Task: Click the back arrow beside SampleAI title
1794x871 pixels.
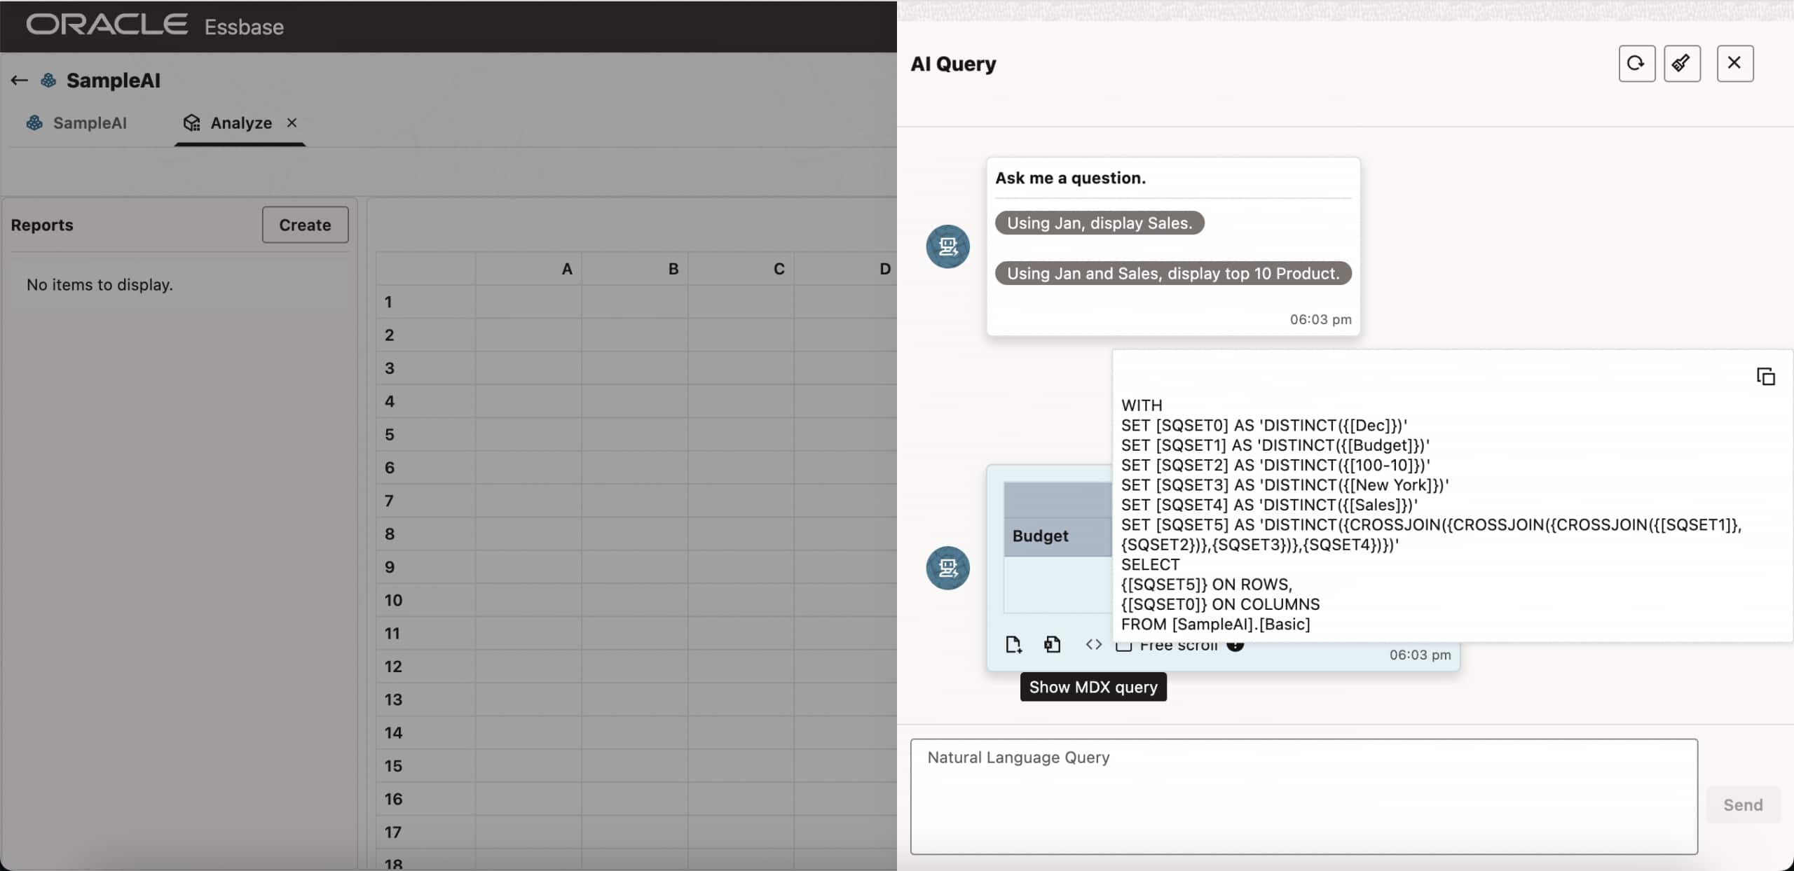Action: coord(18,80)
